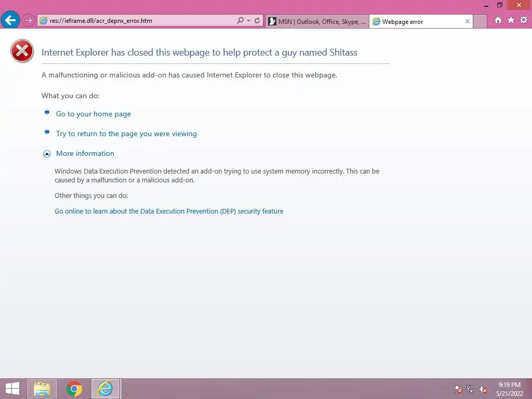Open Action Center flag tray icon
Image resolution: width=532 pixels, height=399 pixels.
coord(458,389)
